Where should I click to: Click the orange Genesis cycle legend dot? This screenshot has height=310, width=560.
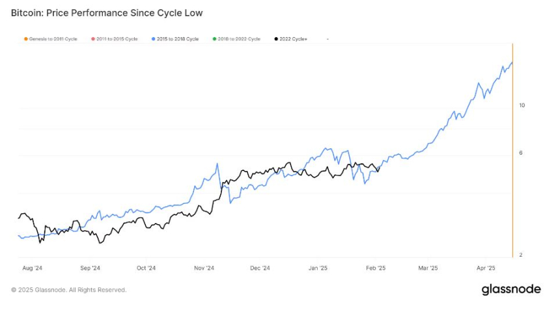point(25,39)
